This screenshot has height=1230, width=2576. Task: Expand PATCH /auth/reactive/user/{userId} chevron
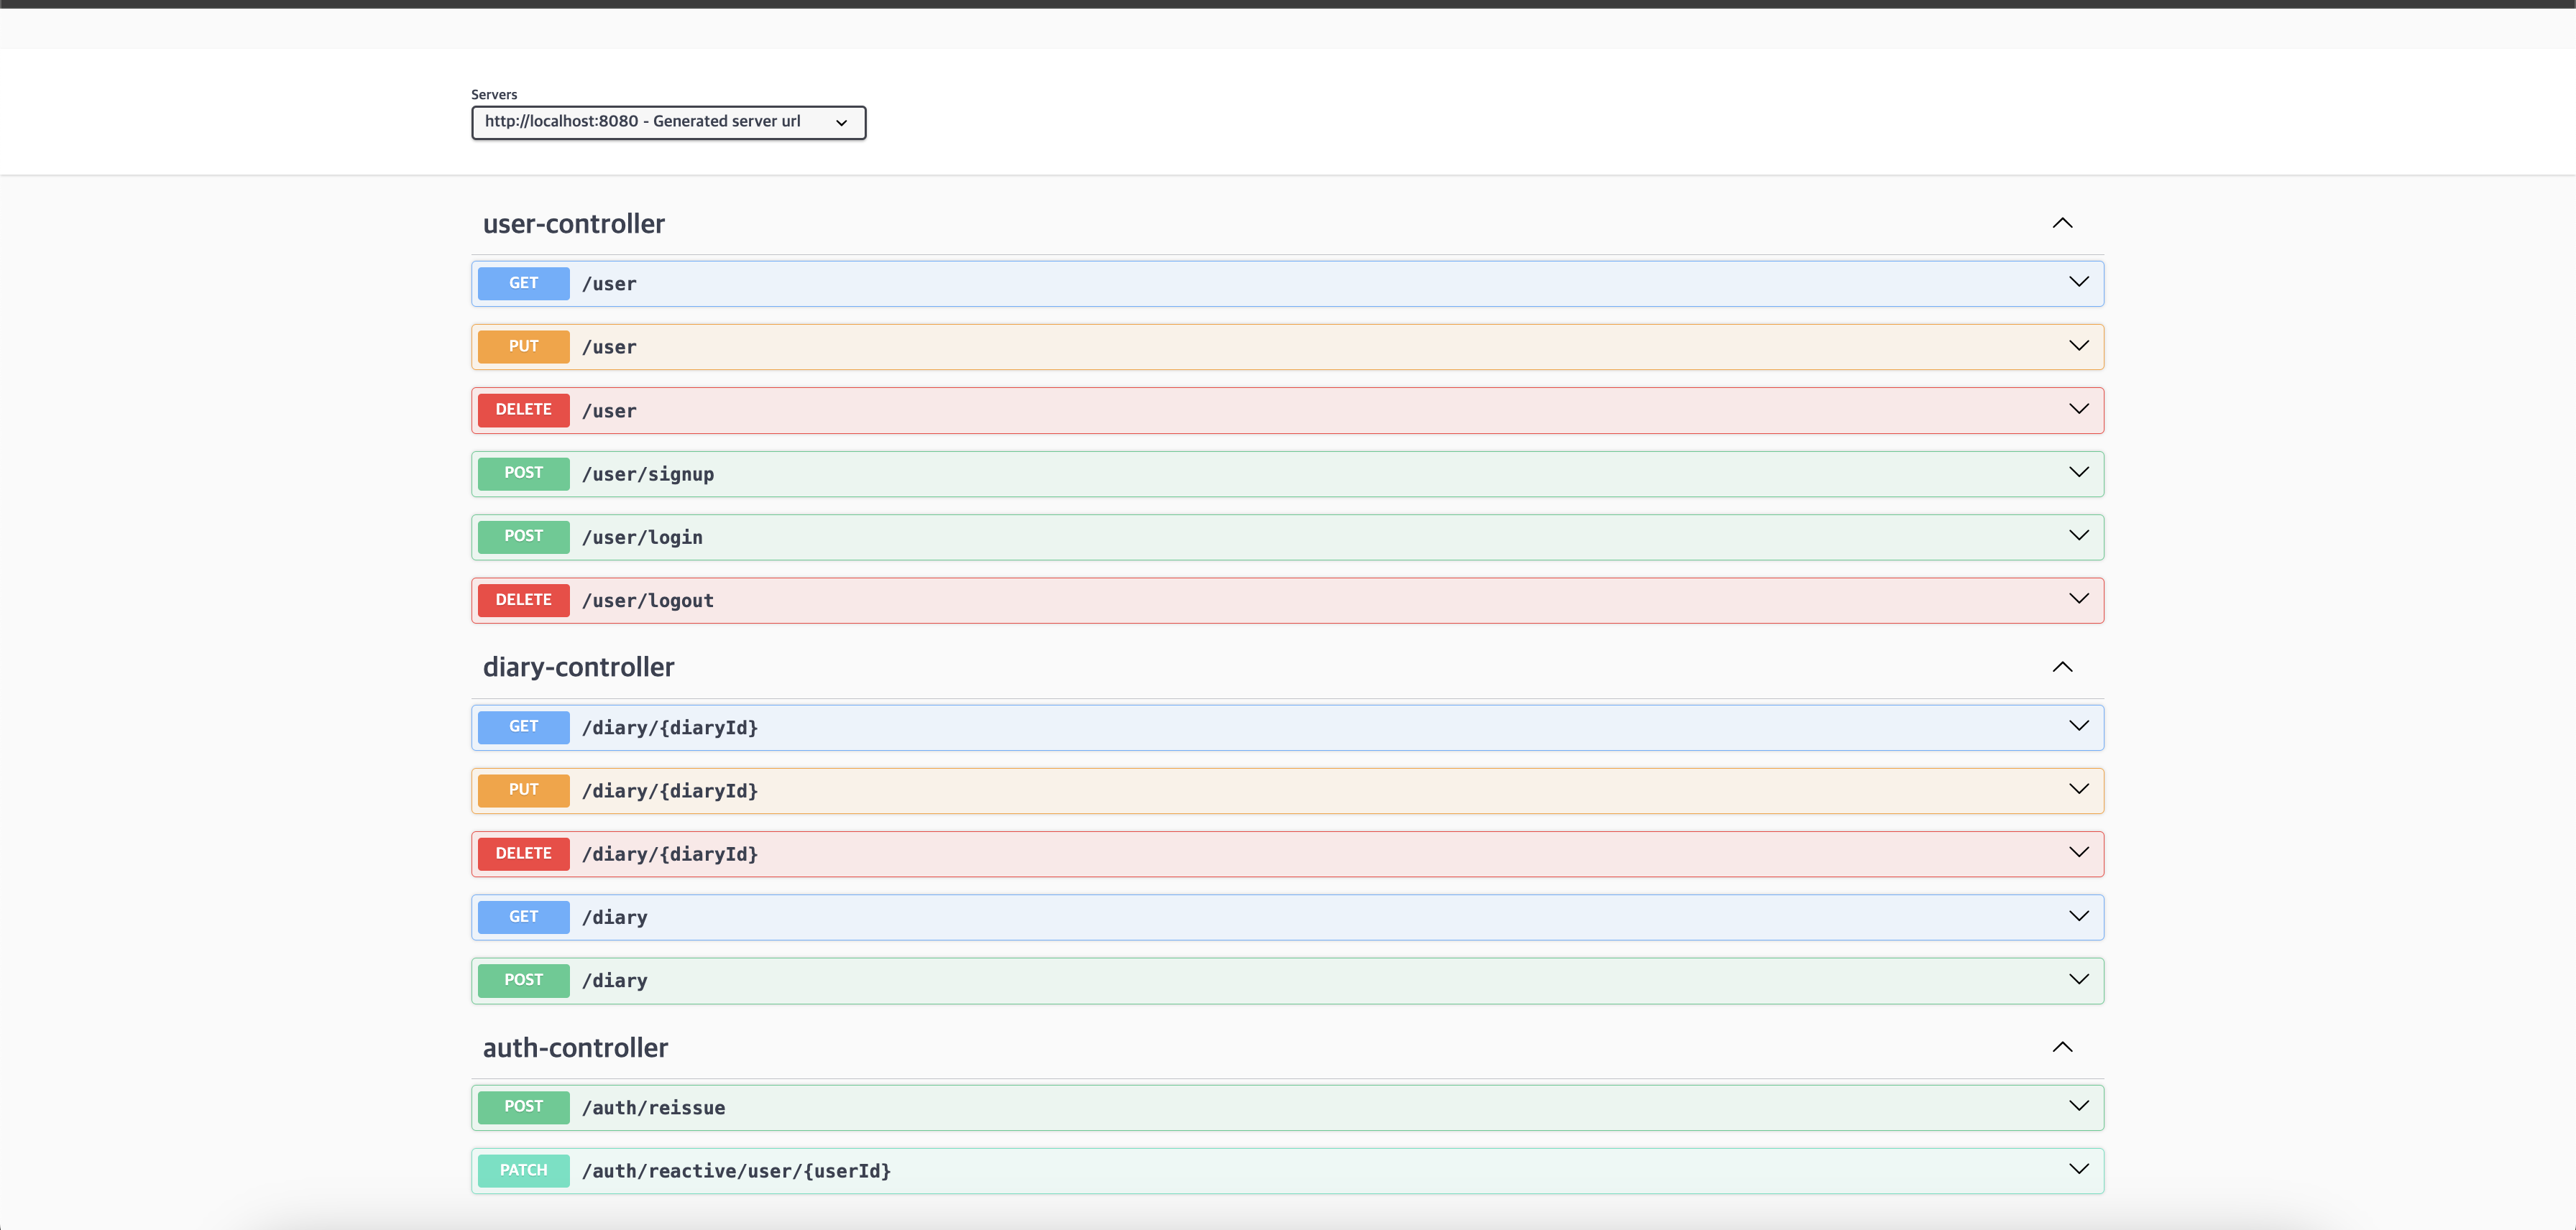tap(2078, 1170)
